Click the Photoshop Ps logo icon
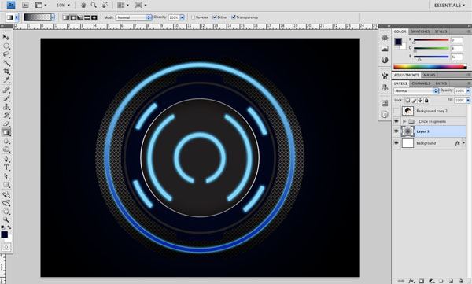Screen dimensions: 472x284 click(x=11, y=6)
